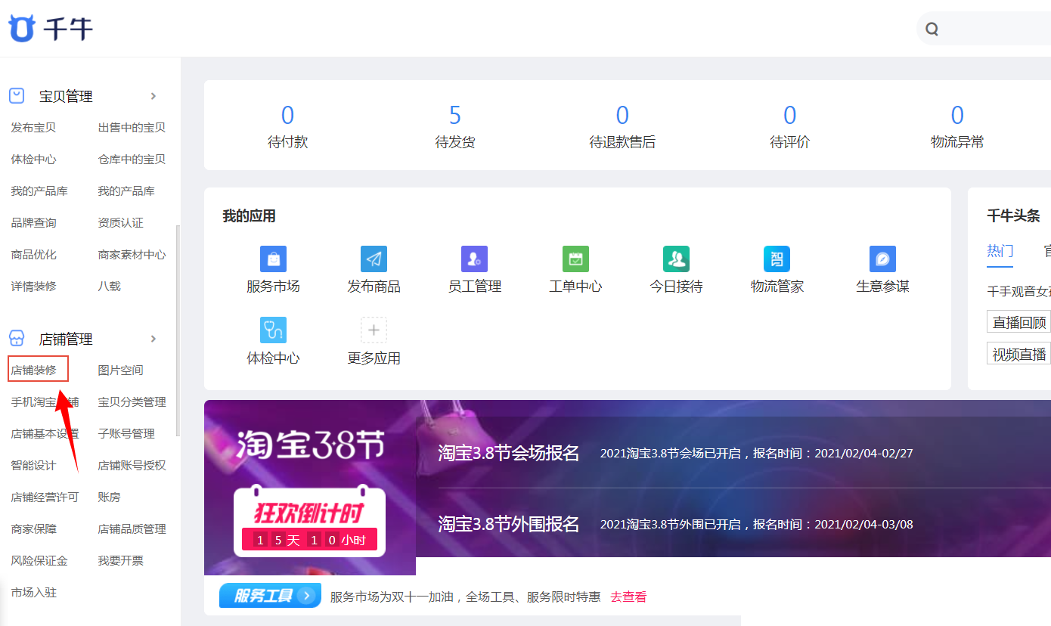Open 店铺装修 in the sidebar
The width and height of the screenshot is (1051, 626).
coord(33,370)
